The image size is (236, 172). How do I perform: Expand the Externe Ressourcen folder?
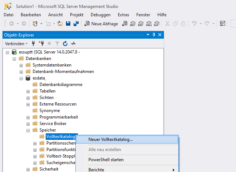[28, 105]
